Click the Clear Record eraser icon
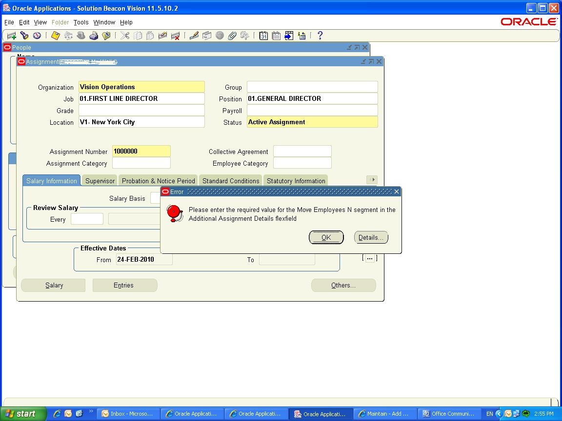 click(x=163, y=36)
